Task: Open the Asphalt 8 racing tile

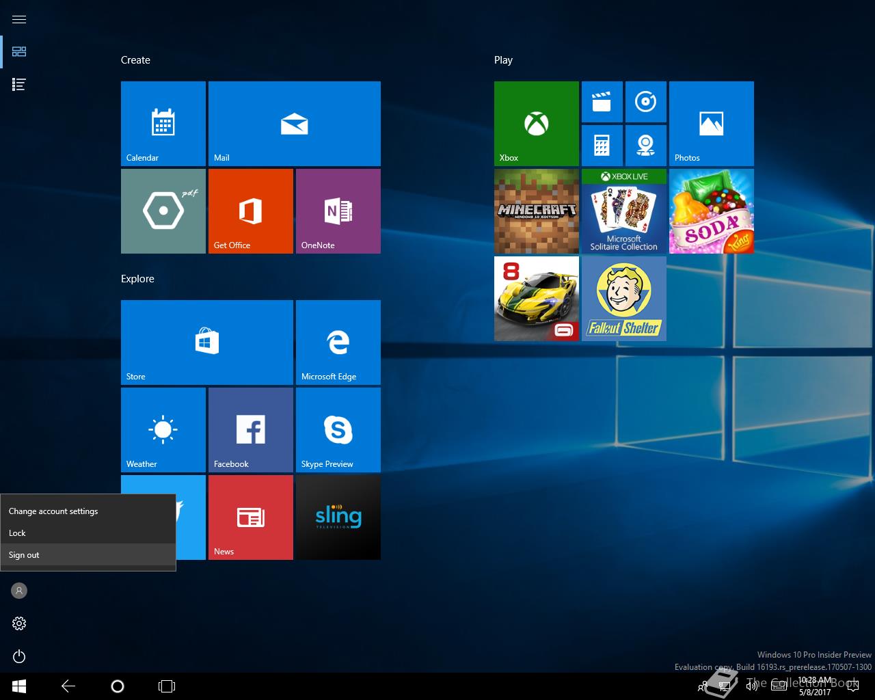Action: [x=537, y=299]
